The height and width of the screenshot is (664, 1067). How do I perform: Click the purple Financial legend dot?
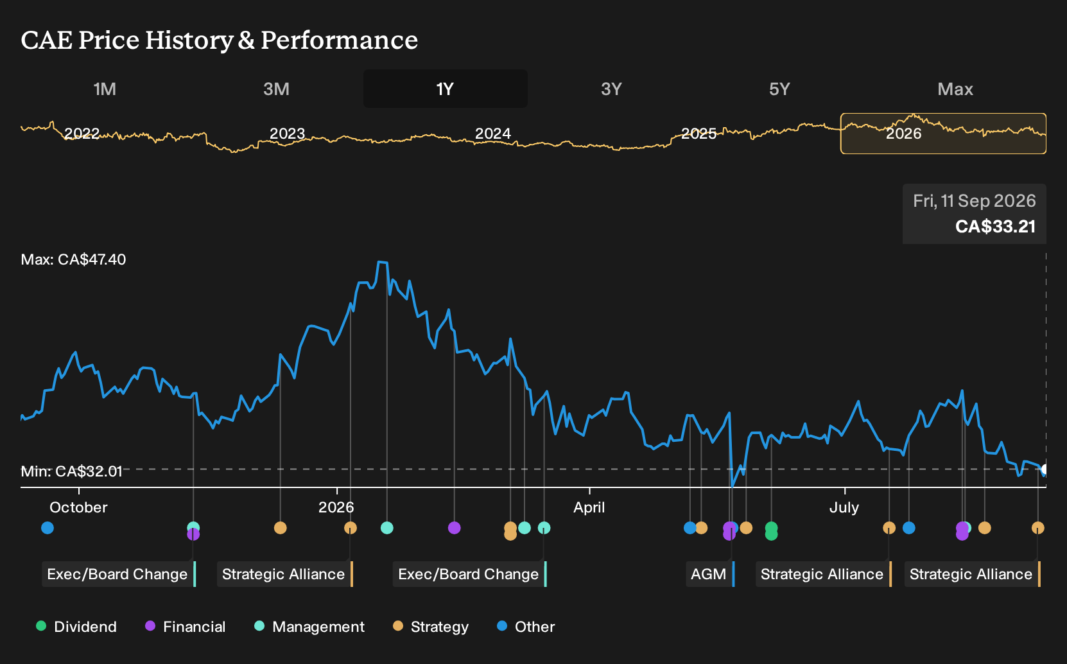coord(150,626)
